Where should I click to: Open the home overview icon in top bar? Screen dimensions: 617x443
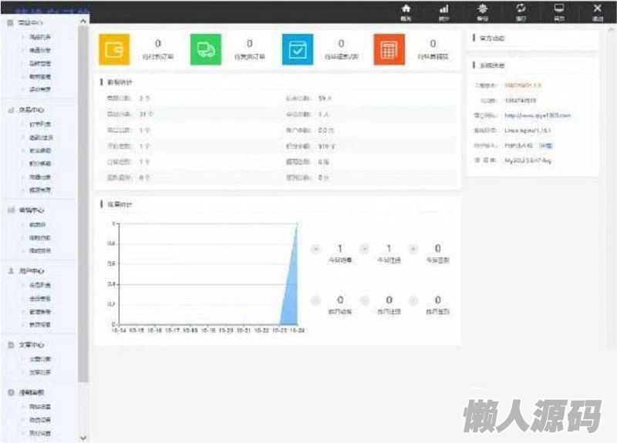pyautogui.click(x=406, y=12)
